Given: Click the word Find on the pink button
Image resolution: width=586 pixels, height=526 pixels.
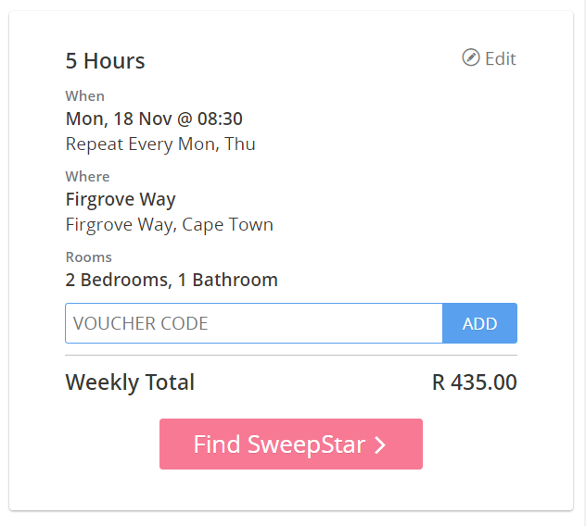Looking at the screenshot, I should tap(217, 445).
